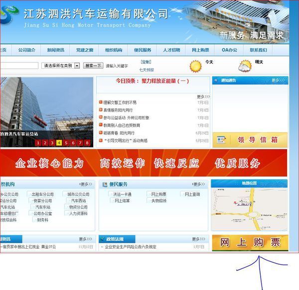The height and width of the screenshot is (290, 299).
Task: Click the 领导信箱 mailbox icon
Action: pyautogui.click(x=221, y=140)
